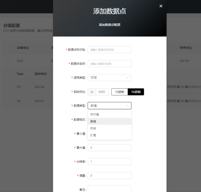This screenshot has height=192, width=201.
Task: Select 数值 option in data type list
Action: pyautogui.click(x=109, y=121)
